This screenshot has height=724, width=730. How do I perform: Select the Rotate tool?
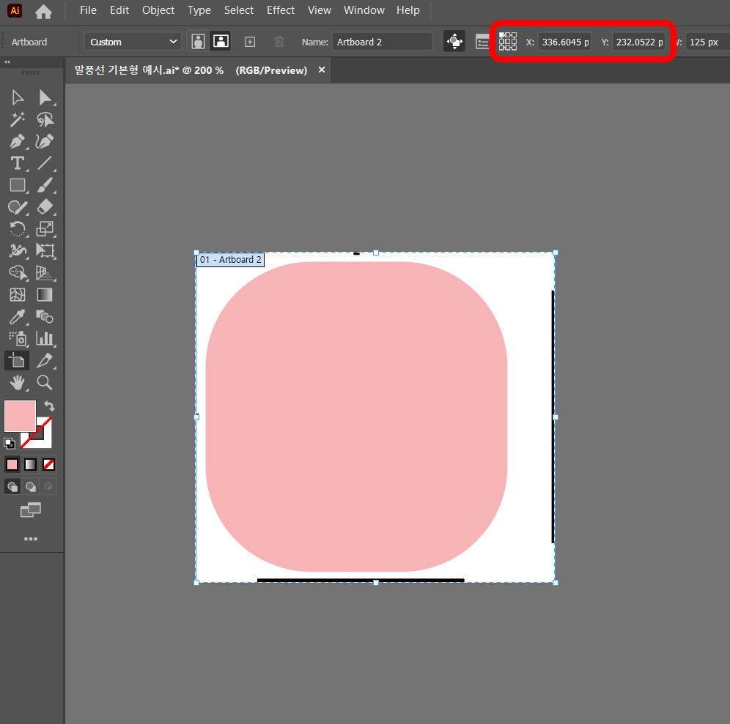[18, 229]
